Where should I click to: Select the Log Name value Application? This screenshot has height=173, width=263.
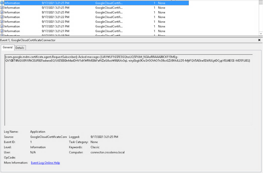pyautogui.click(x=38, y=132)
